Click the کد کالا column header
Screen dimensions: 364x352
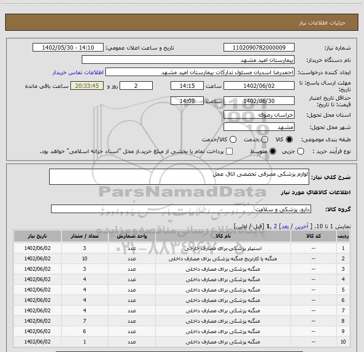[313, 236]
